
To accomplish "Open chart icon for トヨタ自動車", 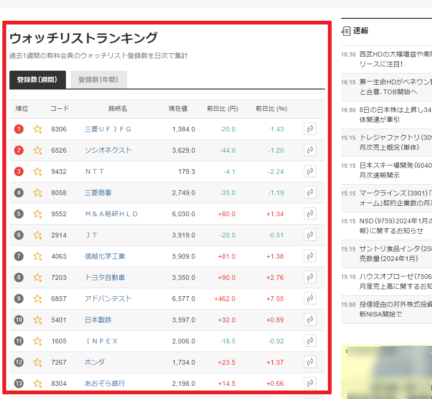I will [x=310, y=277].
